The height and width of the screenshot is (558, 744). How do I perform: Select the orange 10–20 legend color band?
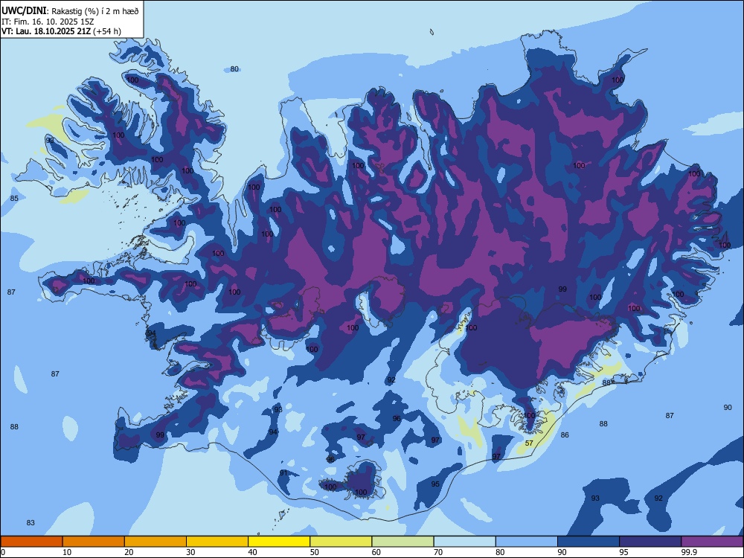[x=94, y=542]
